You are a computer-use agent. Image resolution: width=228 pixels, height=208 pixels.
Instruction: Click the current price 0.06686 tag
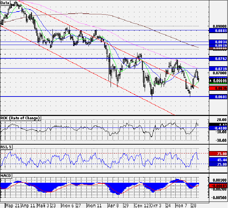[218, 80]
